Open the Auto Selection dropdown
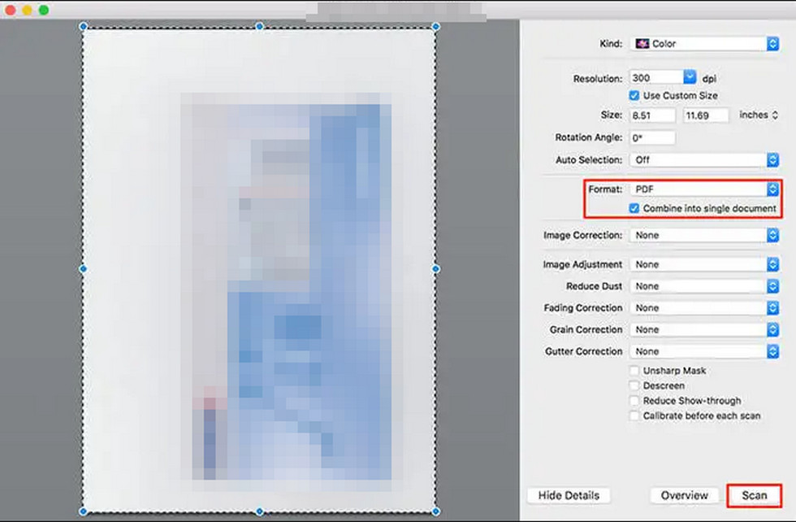Image resolution: width=796 pixels, height=522 pixels. point(703,159)
